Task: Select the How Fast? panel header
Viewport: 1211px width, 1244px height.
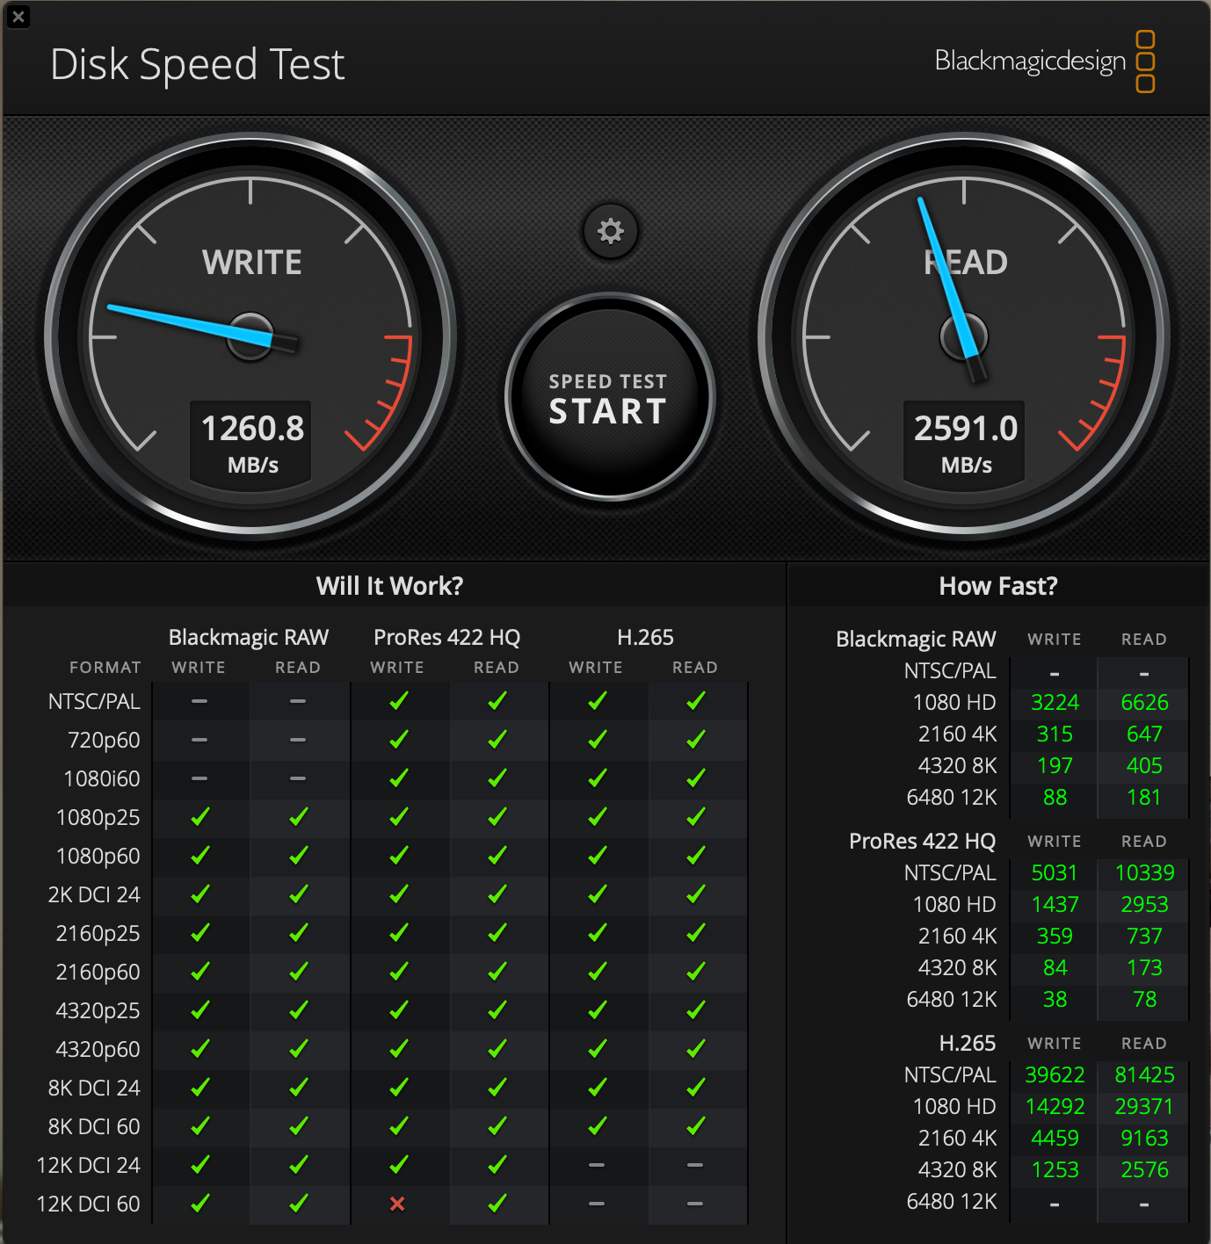Action: pos(997,585)
